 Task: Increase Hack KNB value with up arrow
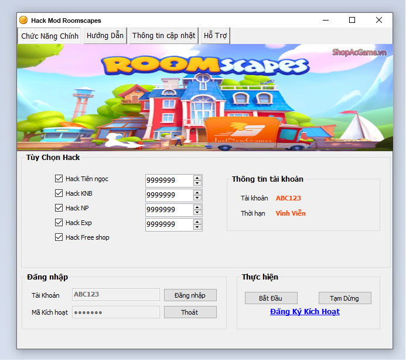click(197, 193)
